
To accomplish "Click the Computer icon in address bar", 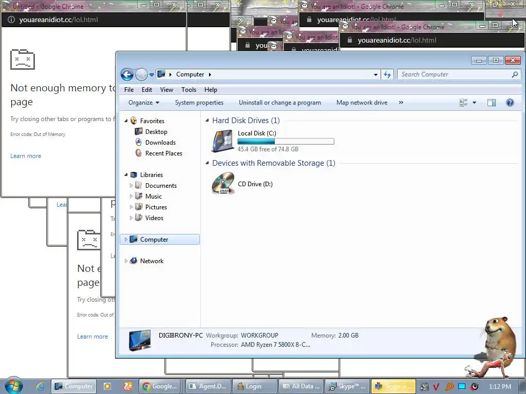I will 161,74.
